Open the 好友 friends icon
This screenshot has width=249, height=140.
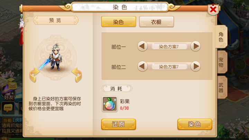point(8,92)
